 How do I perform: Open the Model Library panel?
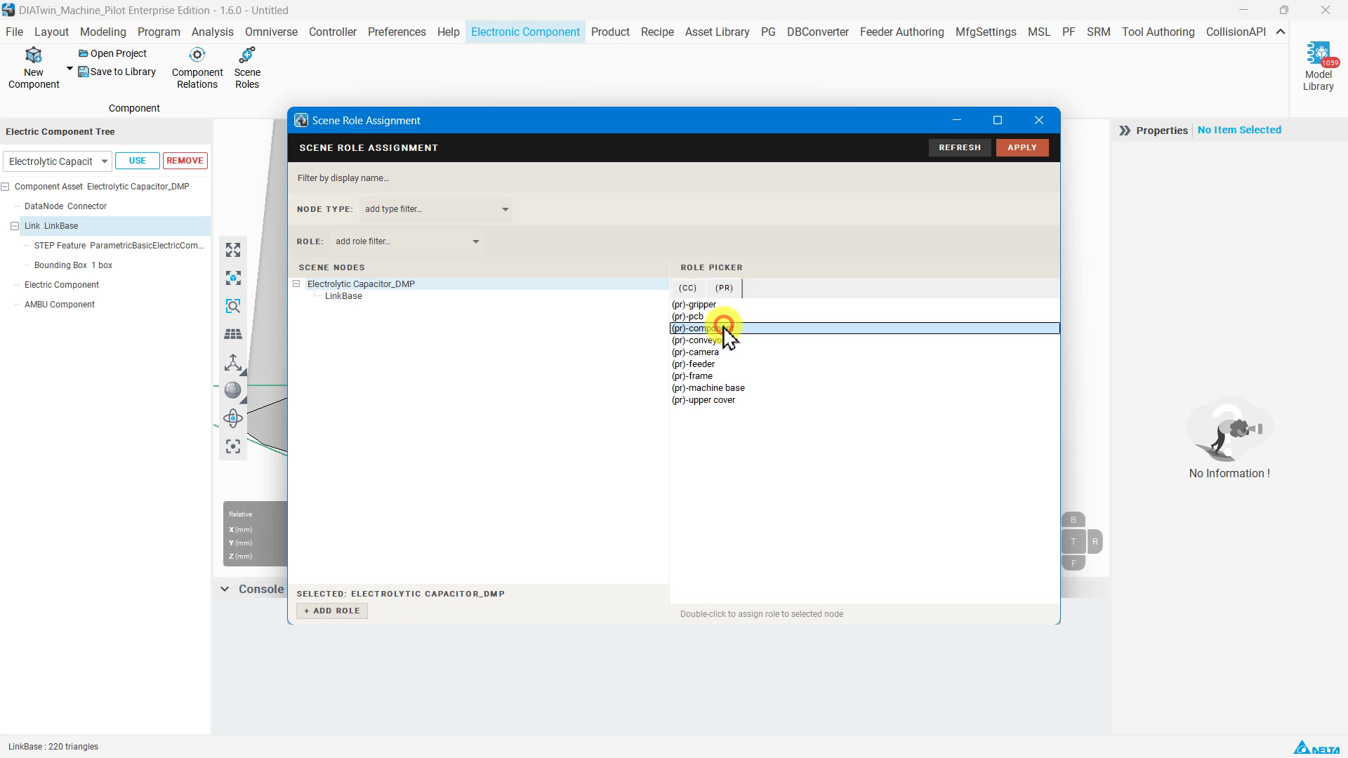click(1318, 67)
